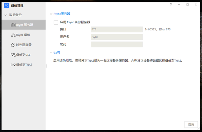
Task: Select the Rsync 服务器 menu item
Action: coord(24,25)
